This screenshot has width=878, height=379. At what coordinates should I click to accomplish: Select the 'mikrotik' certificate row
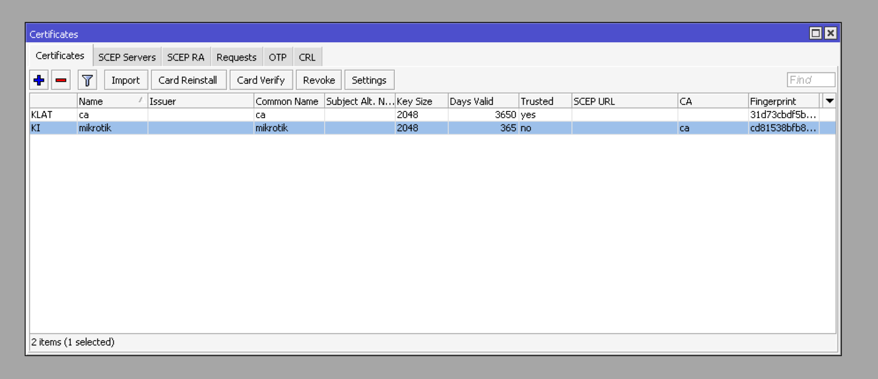[x=229, y=127]
